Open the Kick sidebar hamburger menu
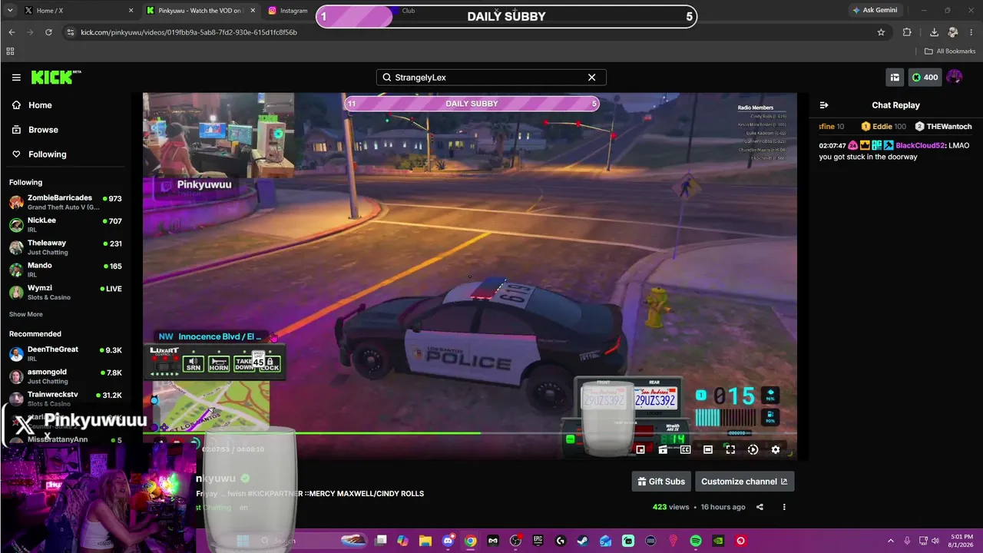The width and height of the screenshot is (983, 553). [16, 78]
